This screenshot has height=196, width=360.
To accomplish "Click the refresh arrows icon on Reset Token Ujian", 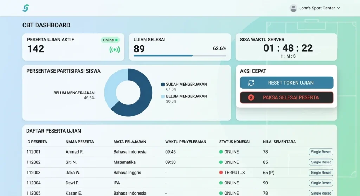I will pos(251,83).
